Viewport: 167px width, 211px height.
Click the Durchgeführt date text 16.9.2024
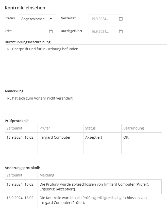pyautogui.click(x=101, y=31)
